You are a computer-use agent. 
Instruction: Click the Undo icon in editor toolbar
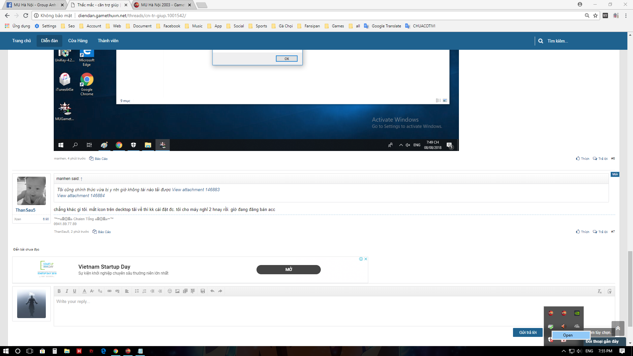[213, 291]
